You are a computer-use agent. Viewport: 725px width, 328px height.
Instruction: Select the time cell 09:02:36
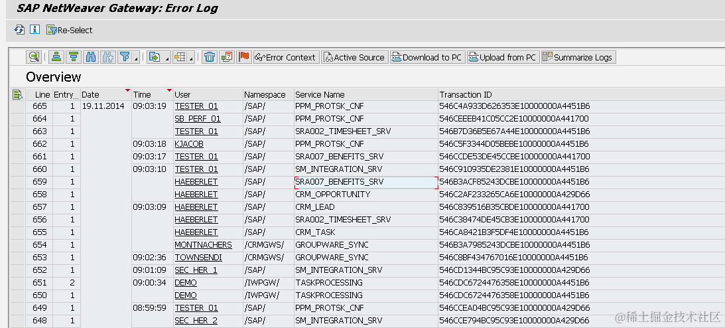click(153, 257)
